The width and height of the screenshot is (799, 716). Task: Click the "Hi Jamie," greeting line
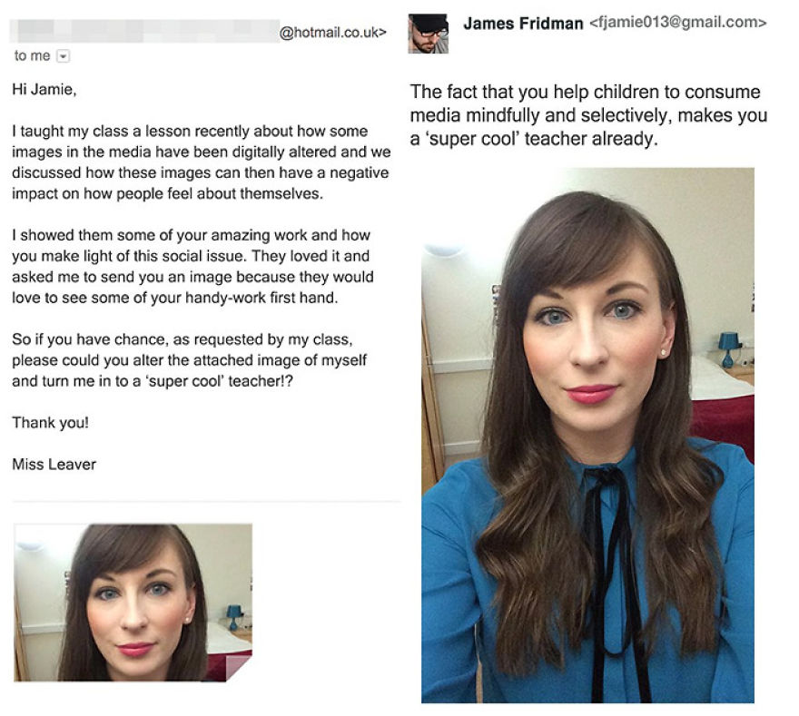pyautogui.click(x=44, y=90)
